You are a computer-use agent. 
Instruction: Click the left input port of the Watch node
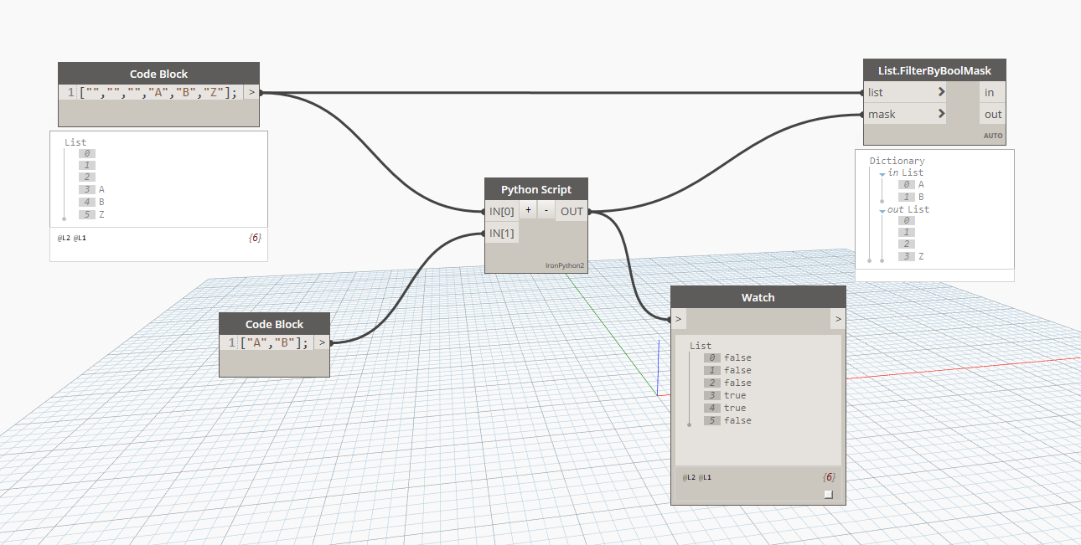point(678,319)
